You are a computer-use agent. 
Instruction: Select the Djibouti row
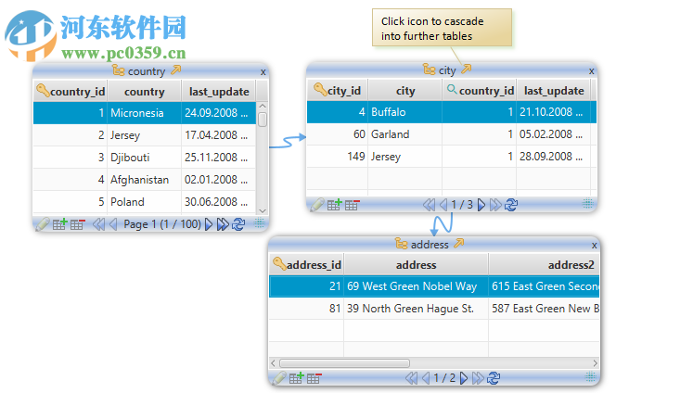pyautogui.click(x=145, y=158)
